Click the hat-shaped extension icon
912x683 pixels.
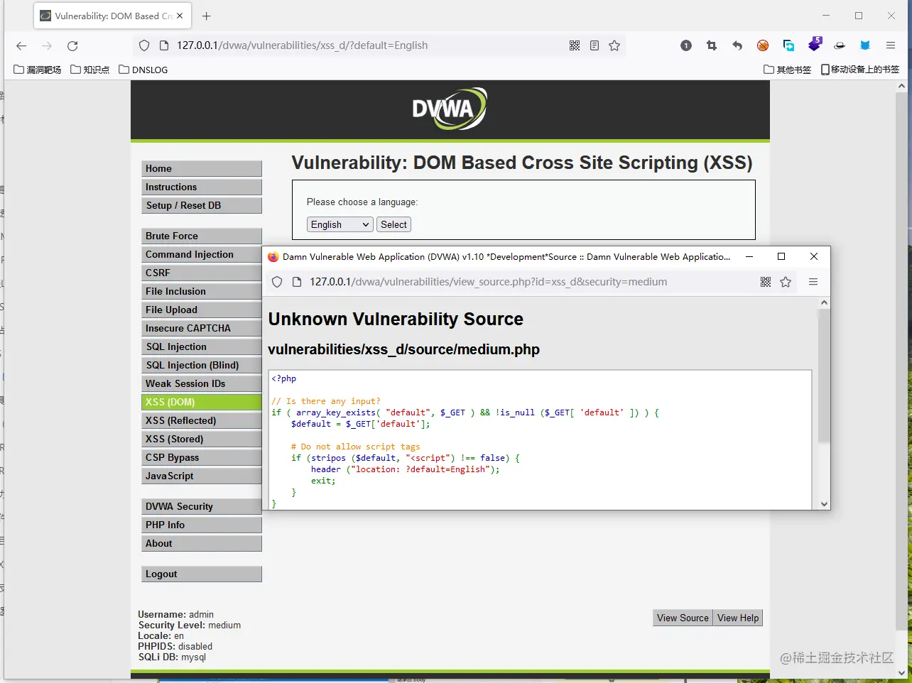[840, 45]
